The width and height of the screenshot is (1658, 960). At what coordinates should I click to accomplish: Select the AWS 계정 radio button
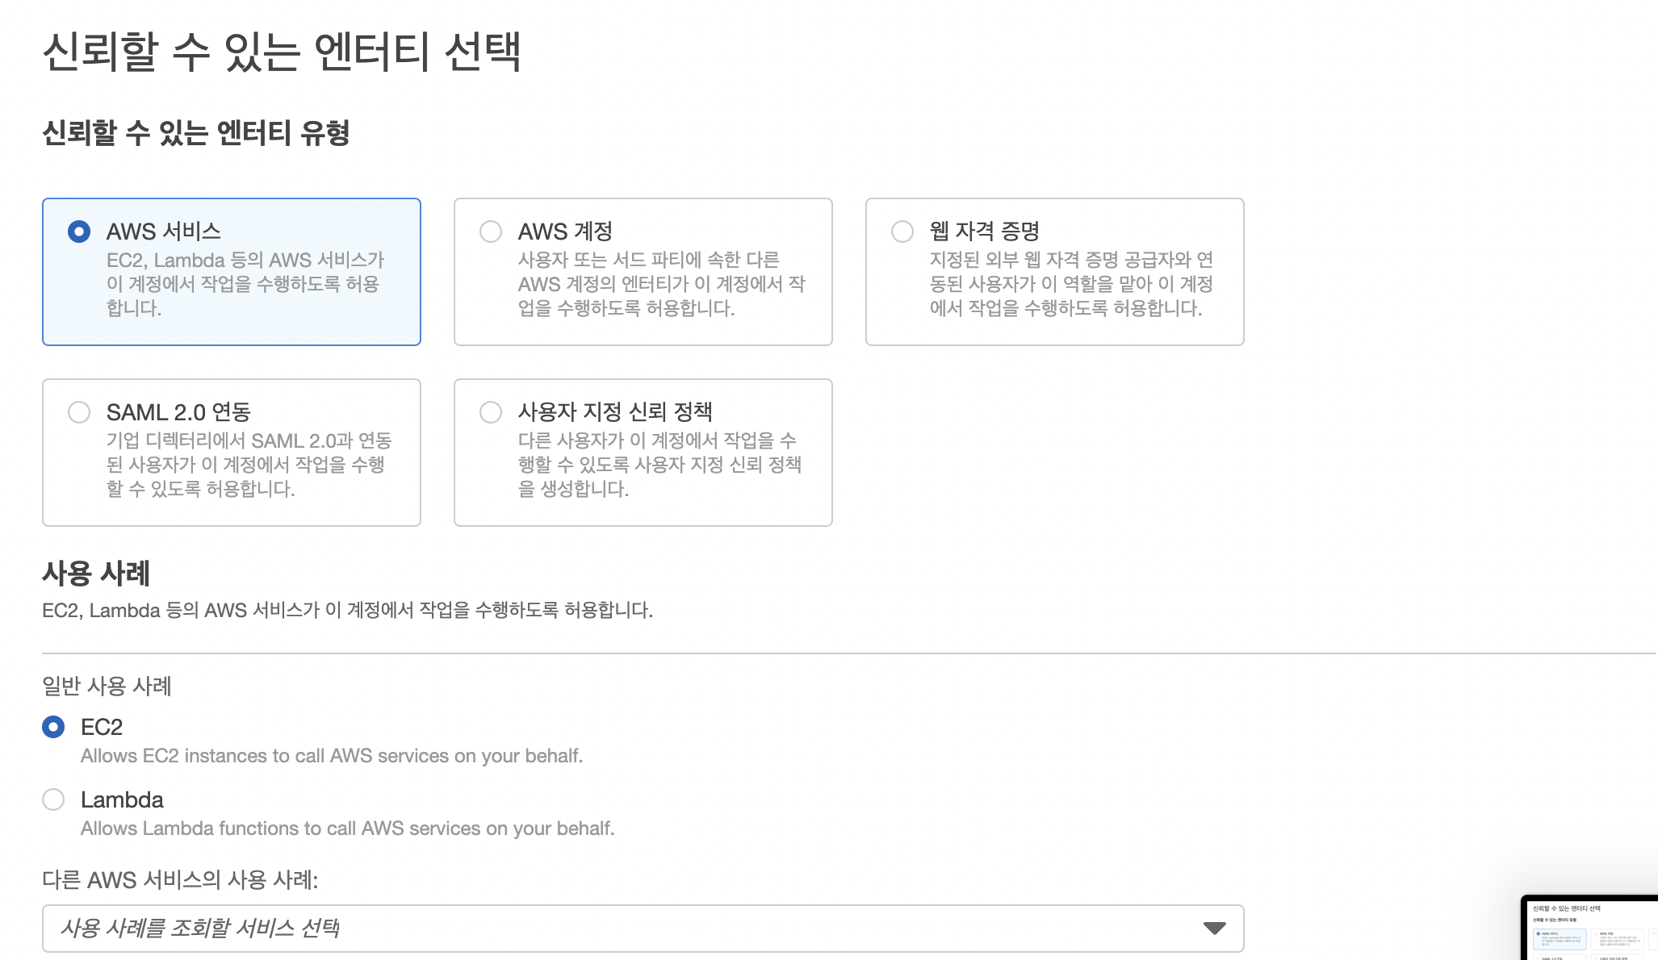[x=491, y=232]
